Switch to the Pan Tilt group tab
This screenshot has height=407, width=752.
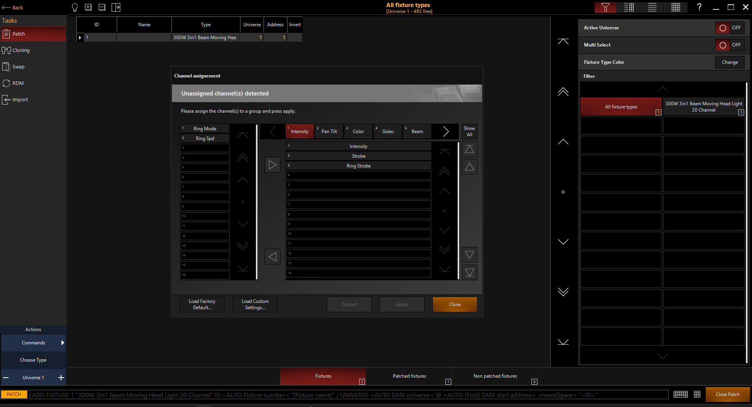coord(329,131)
